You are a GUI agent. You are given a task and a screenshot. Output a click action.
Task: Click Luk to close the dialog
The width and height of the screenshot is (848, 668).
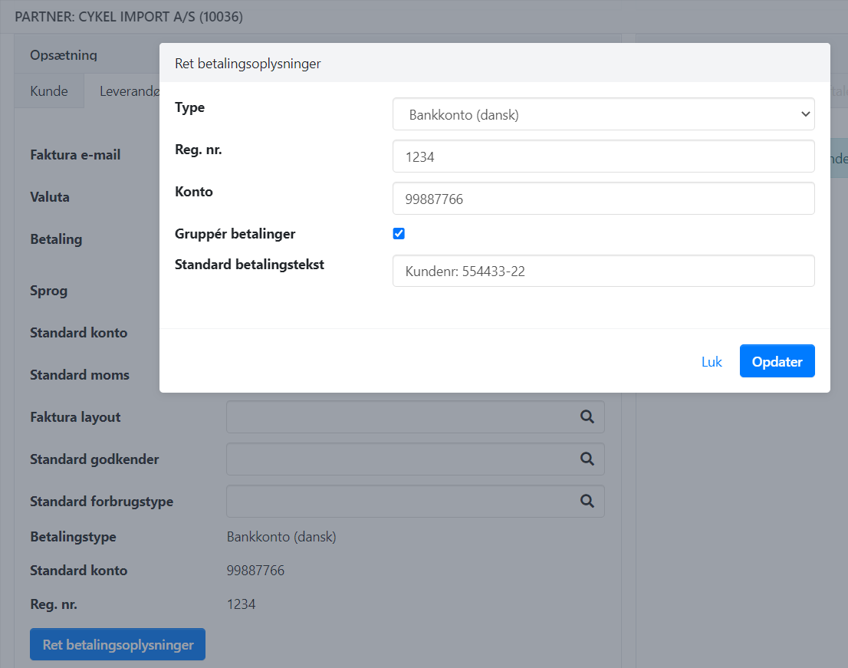[x=712, y=362]
